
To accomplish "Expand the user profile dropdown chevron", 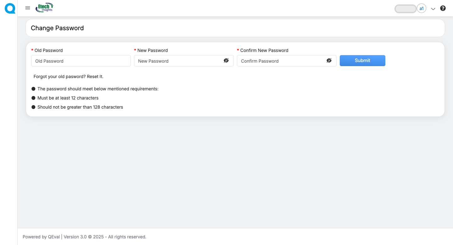I will point(433,9).
